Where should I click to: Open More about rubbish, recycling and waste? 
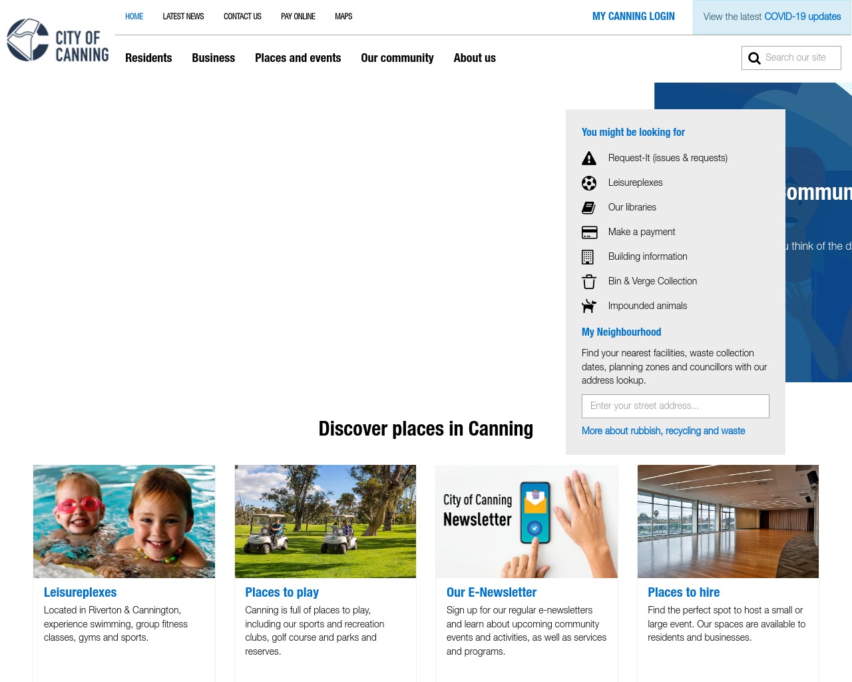click(x=663, y=431)
